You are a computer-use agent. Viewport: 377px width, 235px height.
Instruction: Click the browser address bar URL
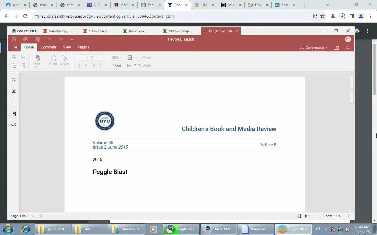point(108,16)
